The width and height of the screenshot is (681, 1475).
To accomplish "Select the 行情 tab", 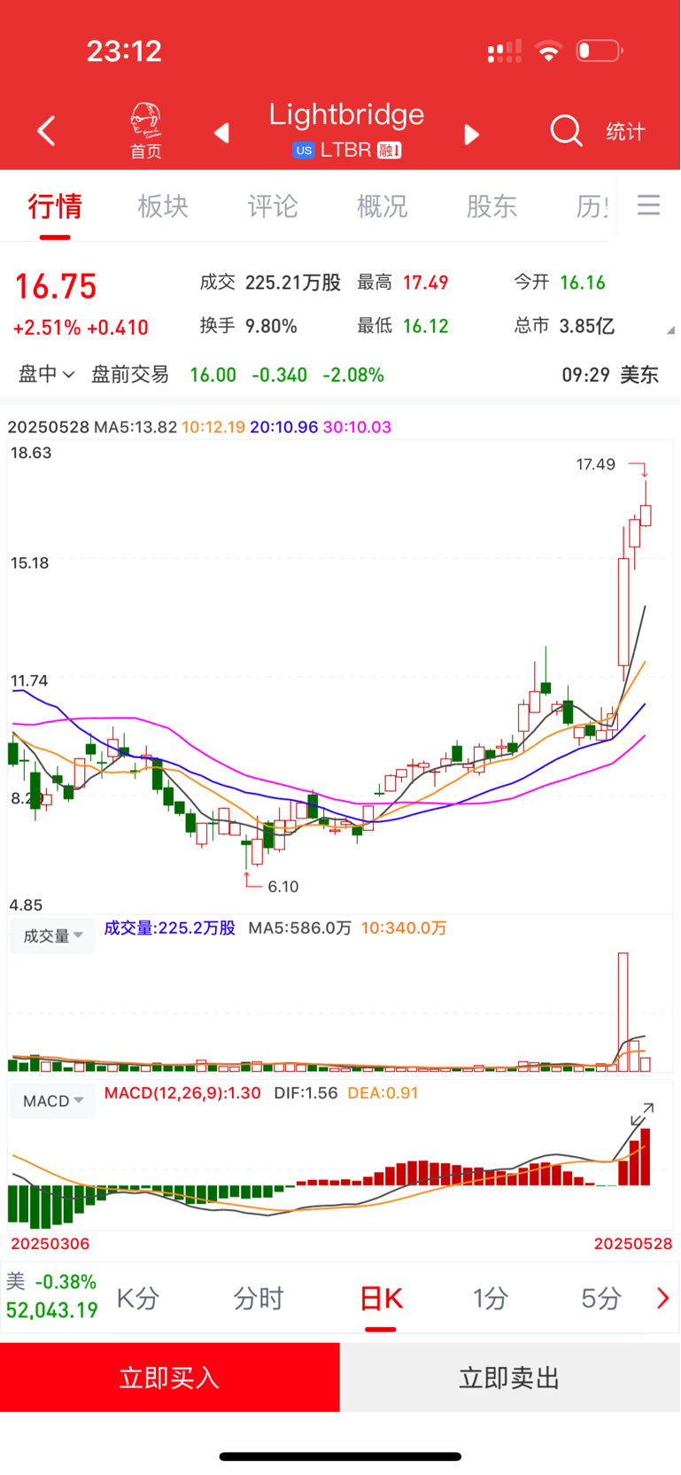I will [x=55, y=206].
